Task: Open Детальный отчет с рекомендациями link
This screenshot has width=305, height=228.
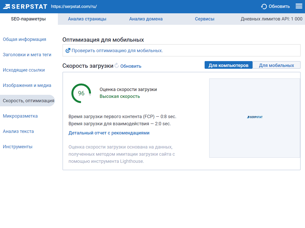Action: coord(109,133)
